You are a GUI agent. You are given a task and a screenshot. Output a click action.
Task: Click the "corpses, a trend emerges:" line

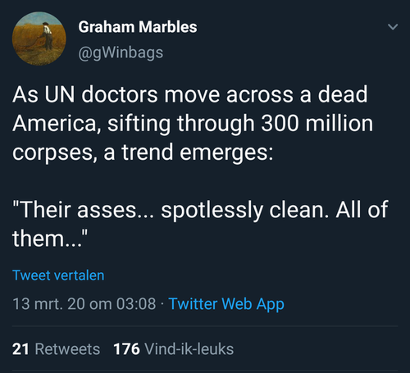point(143,152)
